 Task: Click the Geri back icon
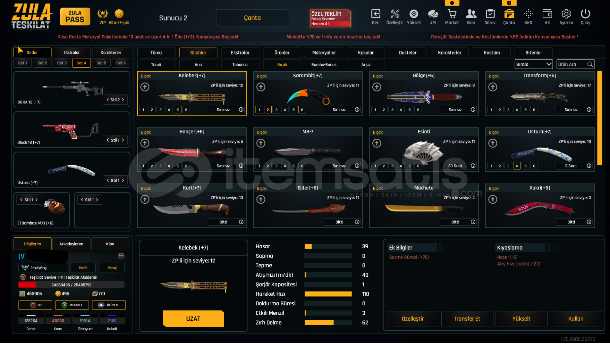[376, 14]
